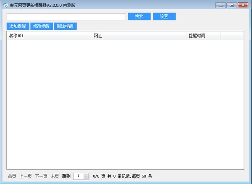Select 删除提醒 to delete a reminder
252x184 pixels.
tap(65, 26)
